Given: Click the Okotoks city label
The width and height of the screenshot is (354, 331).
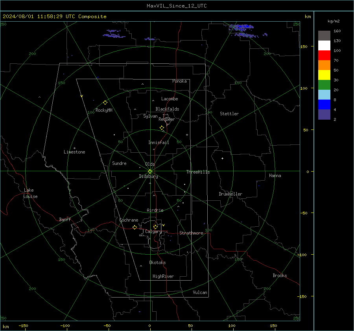Looking at the screenshot, I should click(x=157, y=263).
